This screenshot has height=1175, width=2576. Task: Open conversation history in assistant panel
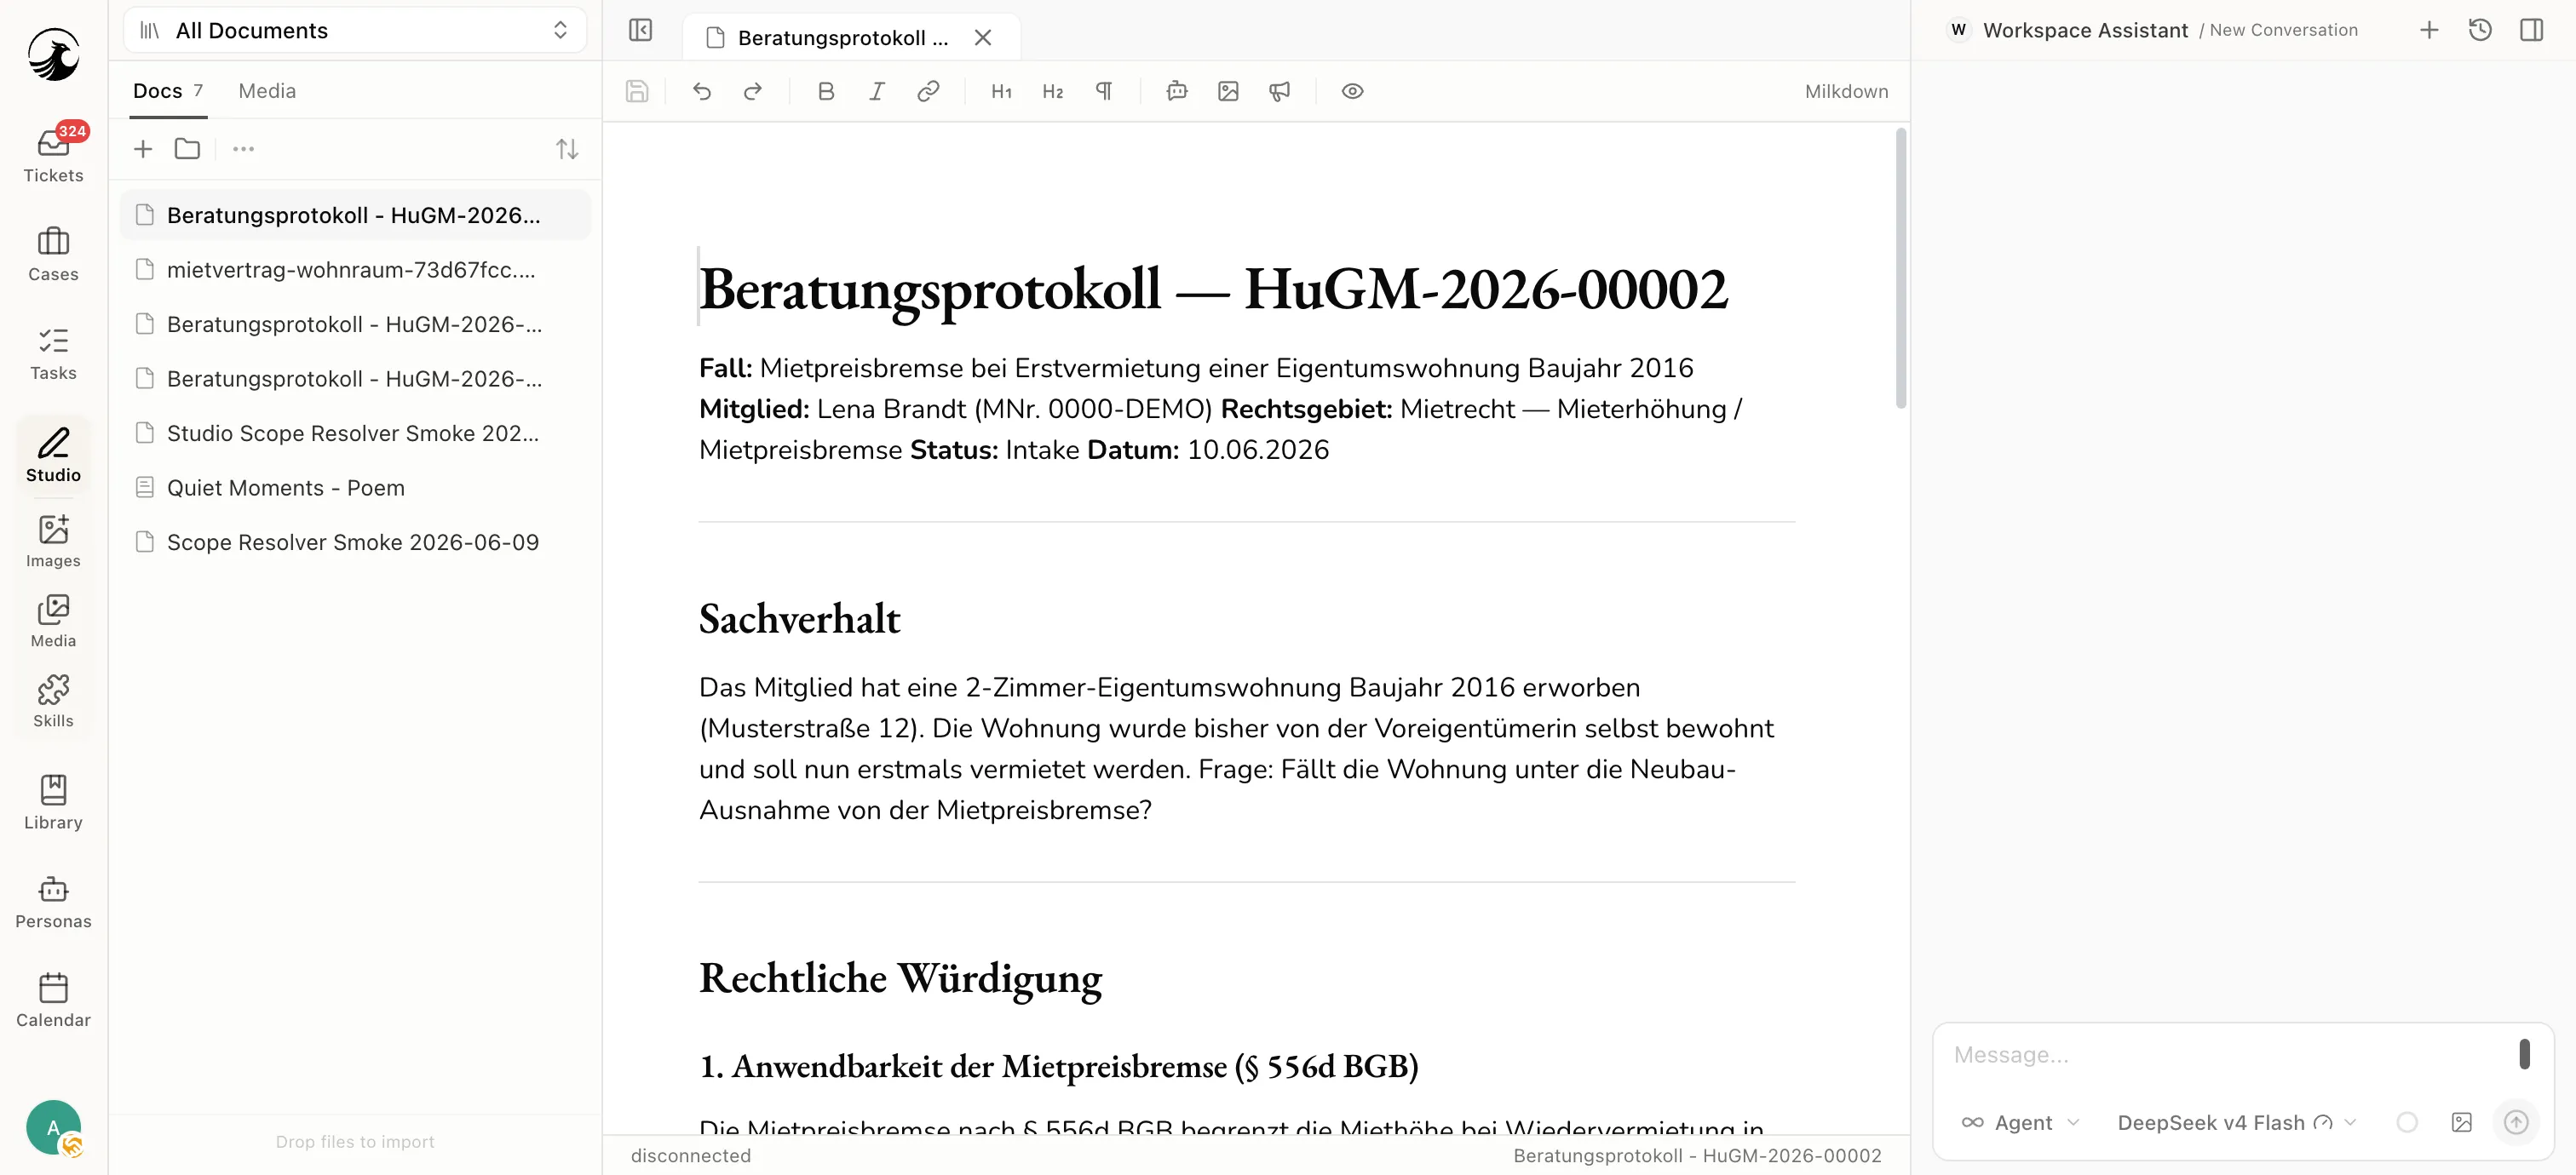[x=2479, y=30]
